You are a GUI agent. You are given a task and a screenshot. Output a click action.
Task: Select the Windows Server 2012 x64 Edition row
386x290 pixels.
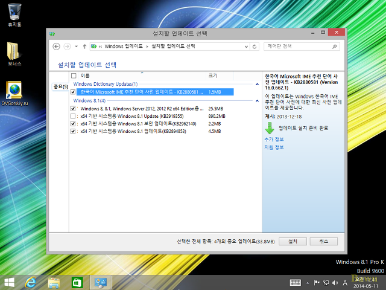pos(153,109)
